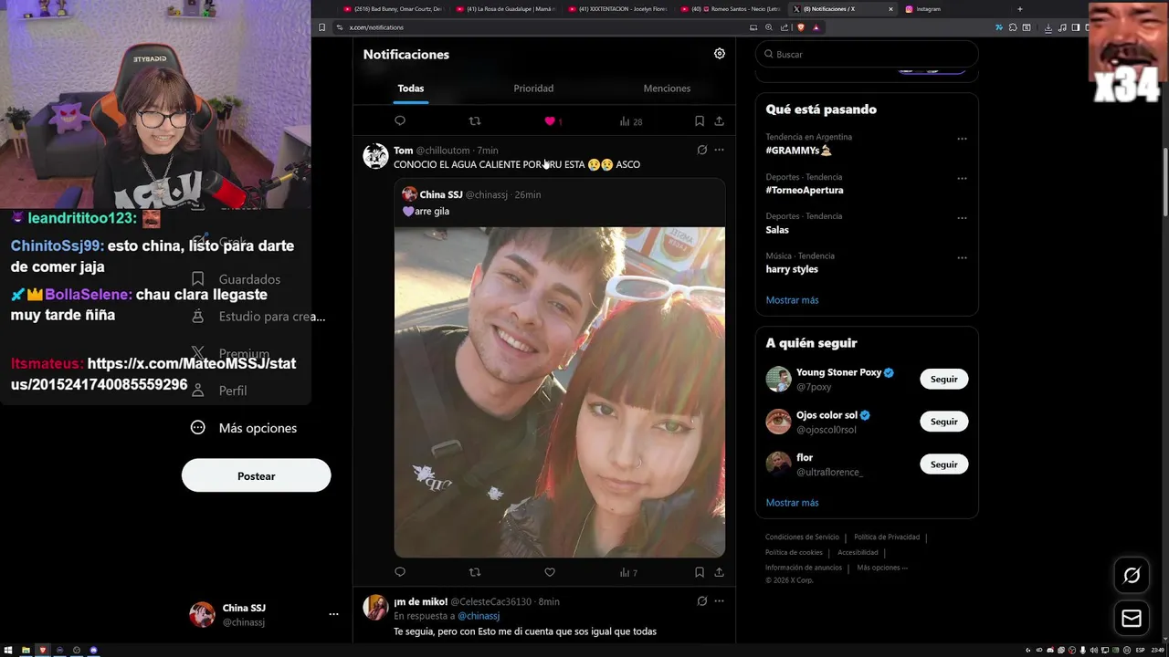Open Tom's profile avatar
This screenshot has height=657, width=1169.
point(375,156)
